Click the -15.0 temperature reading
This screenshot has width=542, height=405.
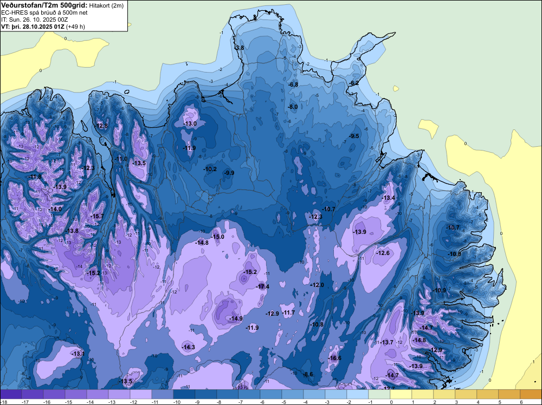218,237
